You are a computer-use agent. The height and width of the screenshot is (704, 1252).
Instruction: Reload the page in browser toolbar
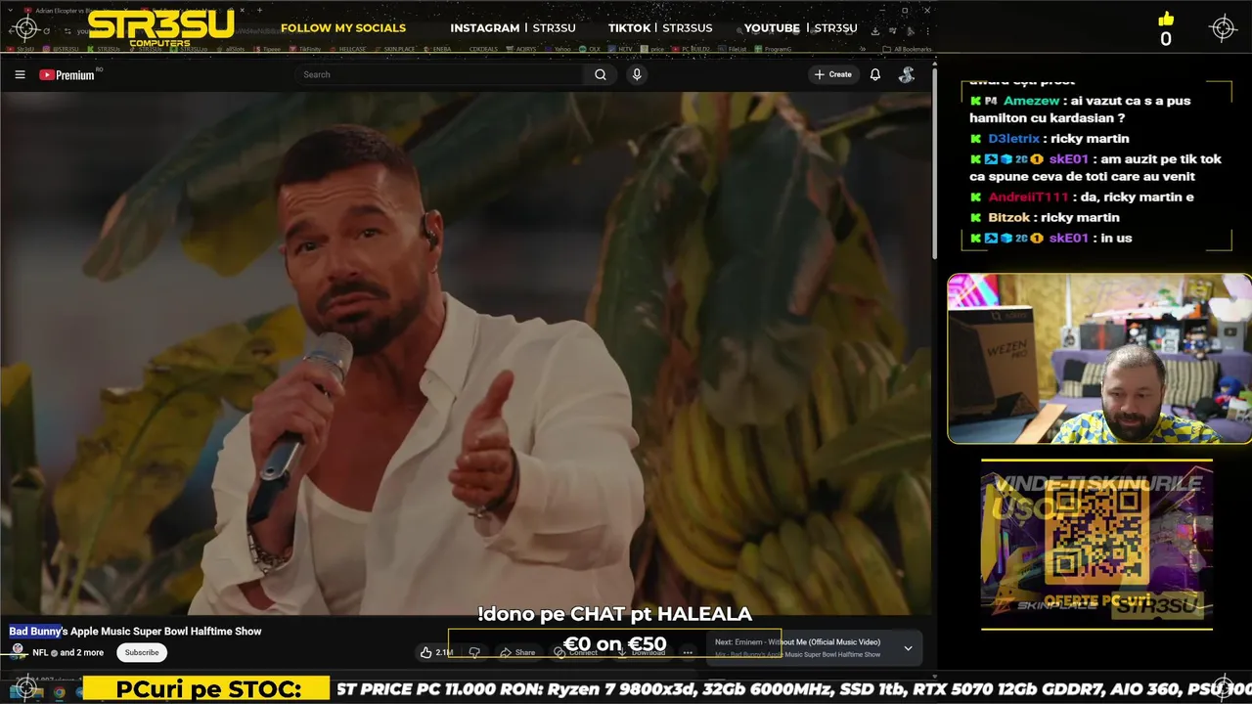click(x=45, y=30)
